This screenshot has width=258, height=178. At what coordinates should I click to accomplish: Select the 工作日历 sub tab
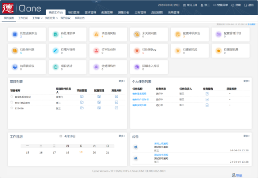click(x=23, y=18)
